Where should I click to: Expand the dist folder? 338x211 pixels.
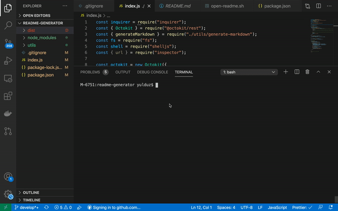tap(45, 30)
